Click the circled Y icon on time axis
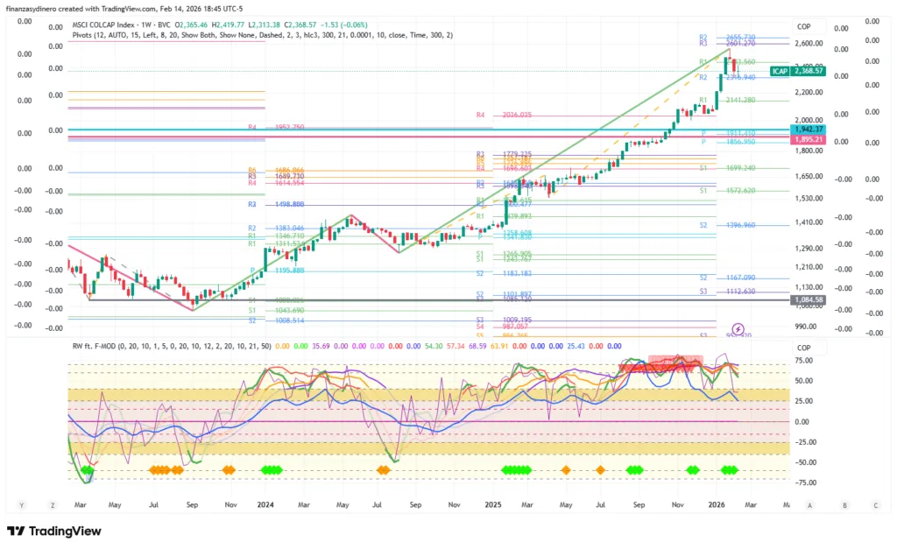This screenshot has height=549, width=897. tap(22, 505)
